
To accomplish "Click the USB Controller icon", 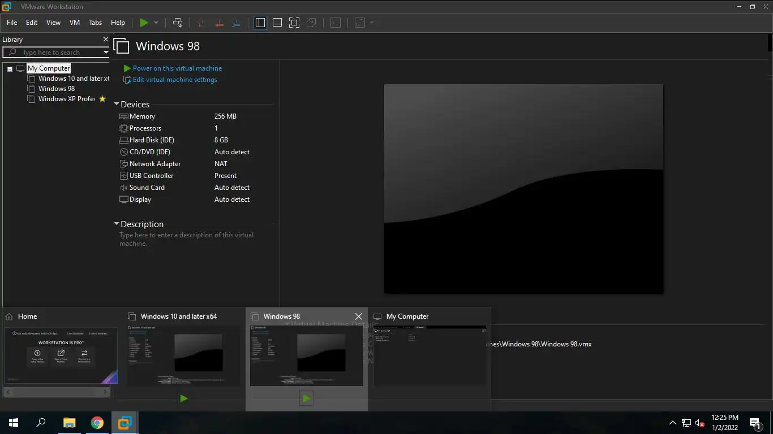I will [x=124, y=176].
